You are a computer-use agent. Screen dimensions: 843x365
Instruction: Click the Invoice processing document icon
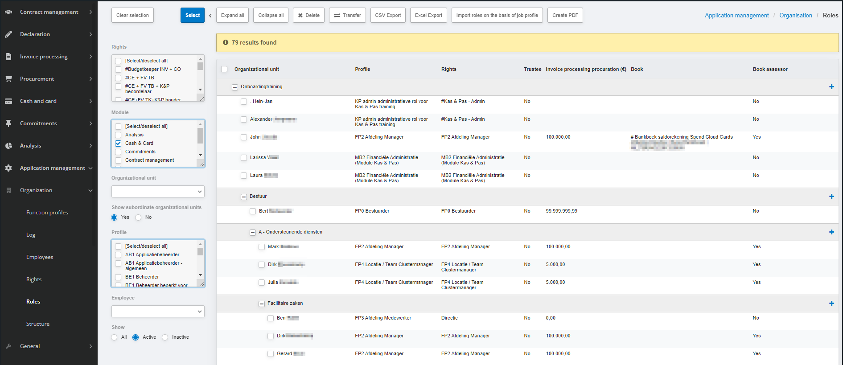pyautogui.click(x=8, y=57)
